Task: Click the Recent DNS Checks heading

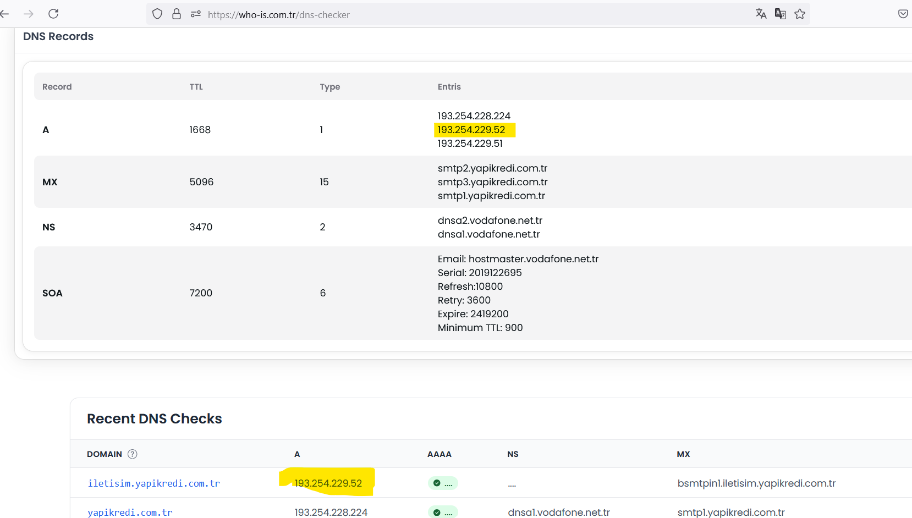Action: click(x=155, y=418)
